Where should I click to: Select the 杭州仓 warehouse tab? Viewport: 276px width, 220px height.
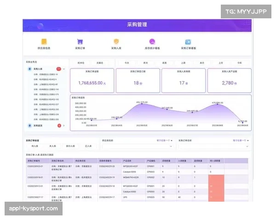81,62
